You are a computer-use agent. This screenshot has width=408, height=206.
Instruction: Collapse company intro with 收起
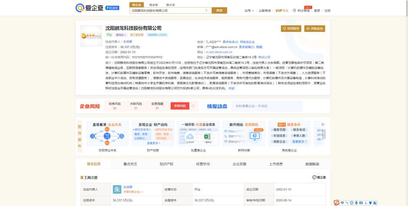click(x=231, y=88)
